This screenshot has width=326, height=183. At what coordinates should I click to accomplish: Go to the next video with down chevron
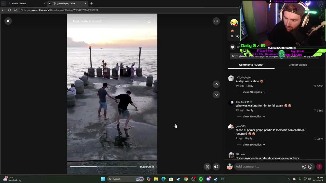(x=216, y=95)
